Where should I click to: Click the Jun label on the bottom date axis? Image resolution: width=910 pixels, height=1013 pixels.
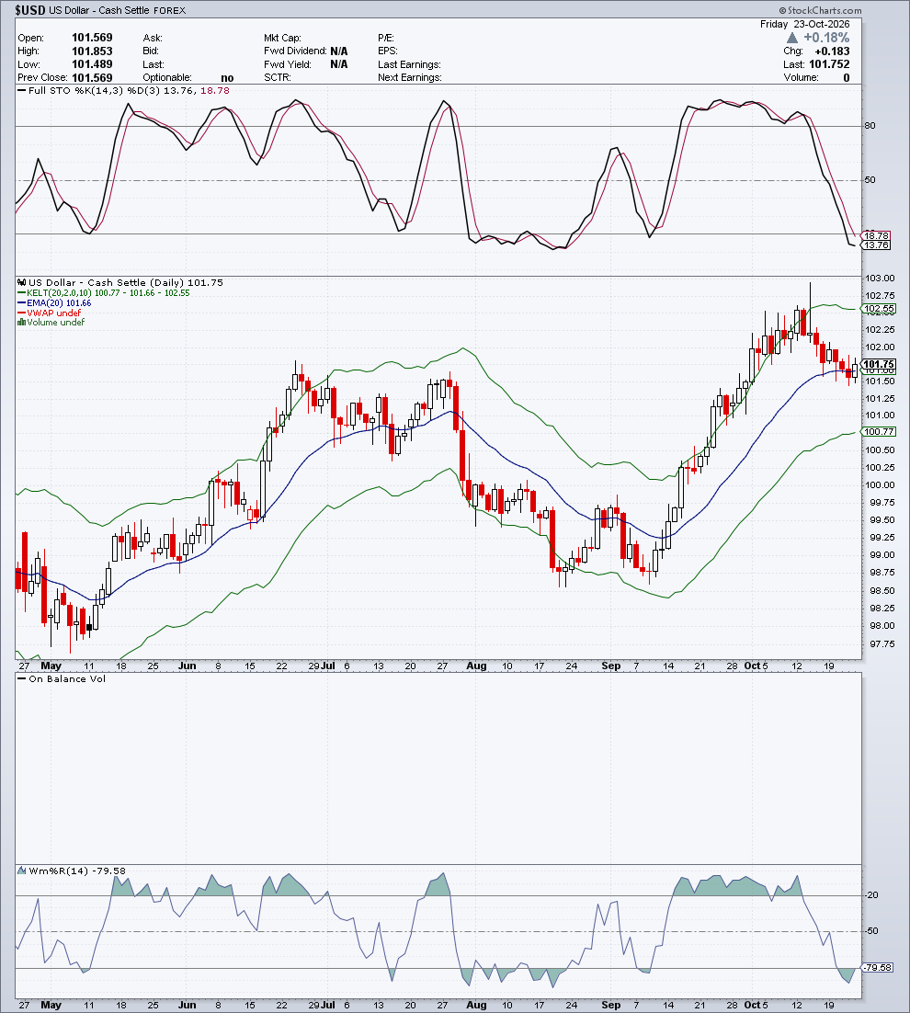(x=187, y=1005)
